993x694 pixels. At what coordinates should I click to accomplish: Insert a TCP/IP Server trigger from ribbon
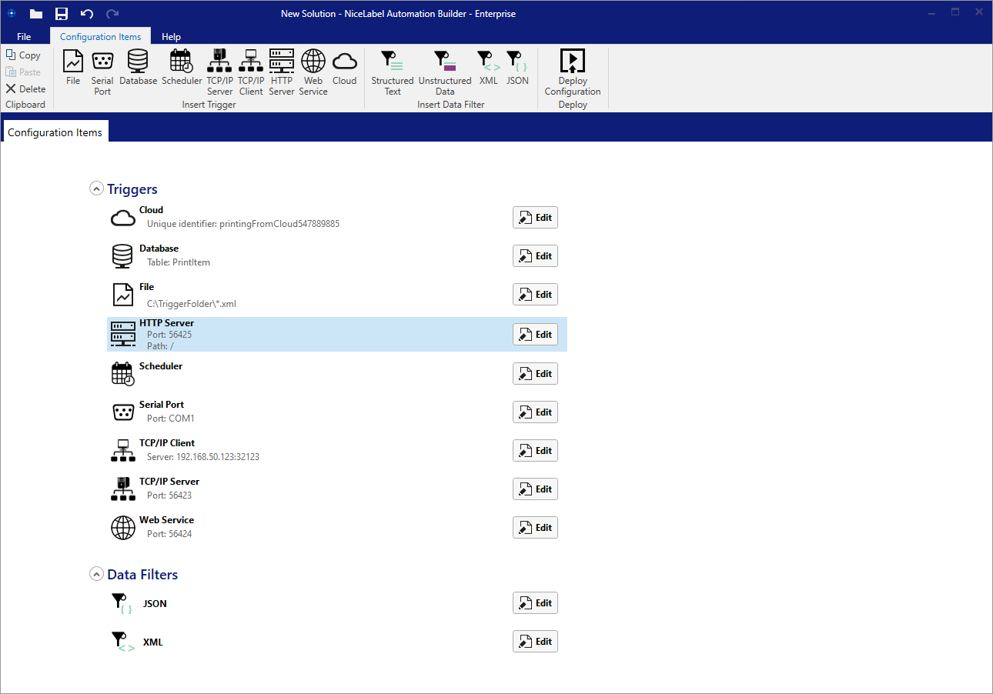219,72
